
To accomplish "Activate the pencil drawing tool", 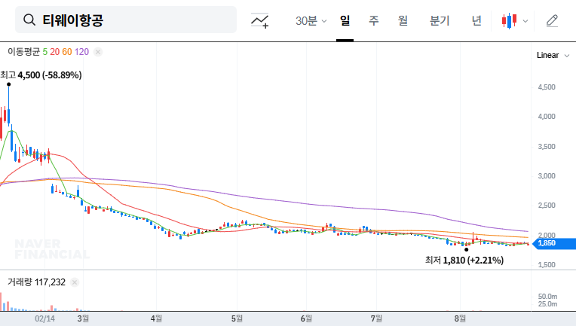I will (x=552, y=21).
